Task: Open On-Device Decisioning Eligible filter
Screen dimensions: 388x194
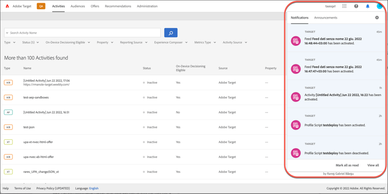Action: click(68, 42)
